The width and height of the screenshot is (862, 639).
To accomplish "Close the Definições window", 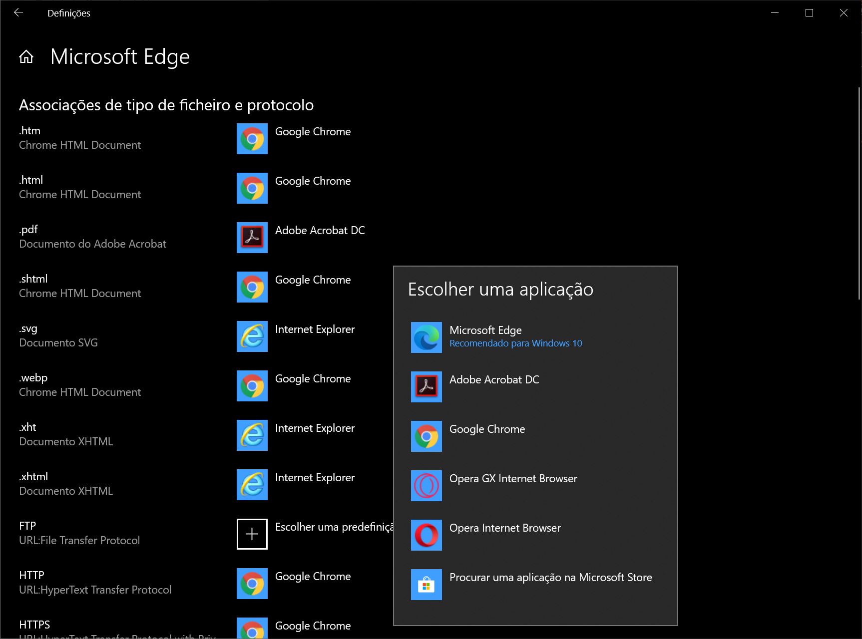I will [x=844, y=13].
